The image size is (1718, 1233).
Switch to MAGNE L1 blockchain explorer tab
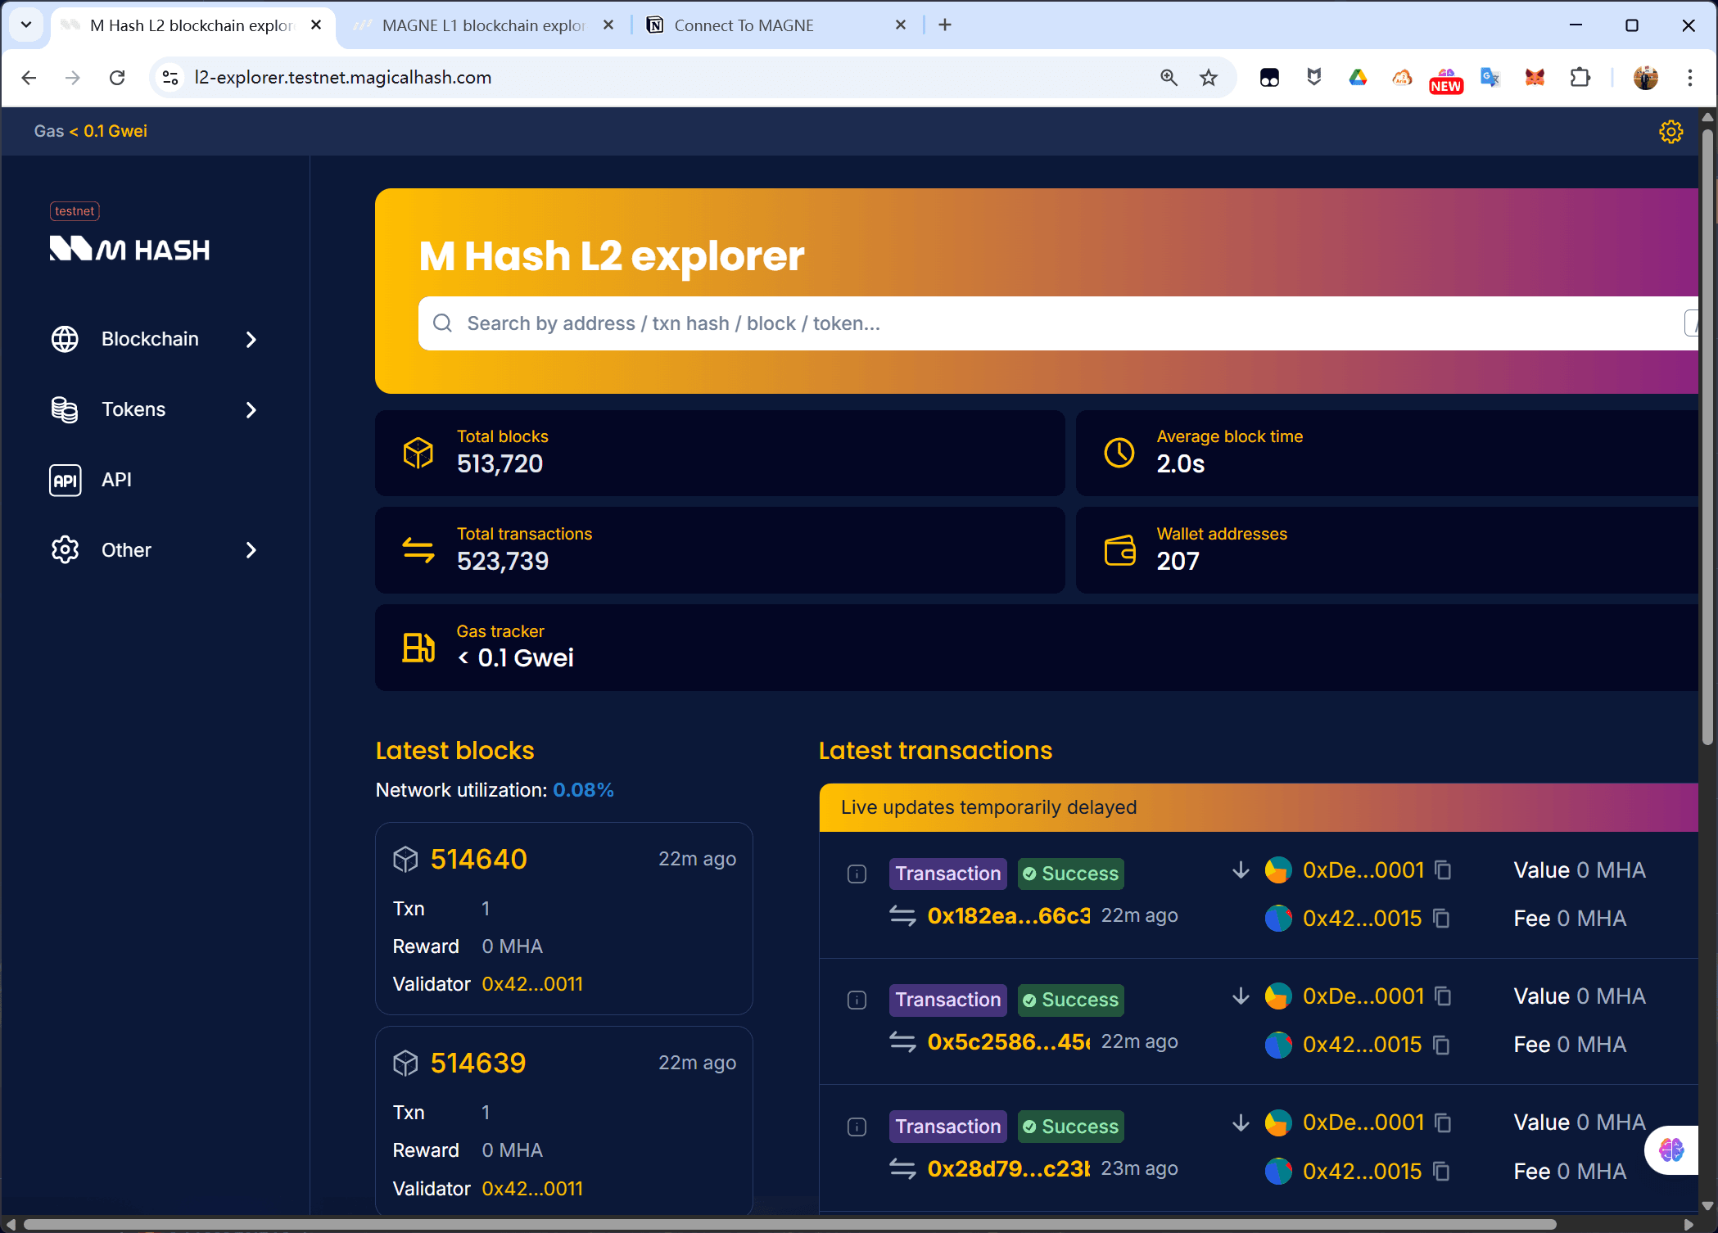click(482, 25)
